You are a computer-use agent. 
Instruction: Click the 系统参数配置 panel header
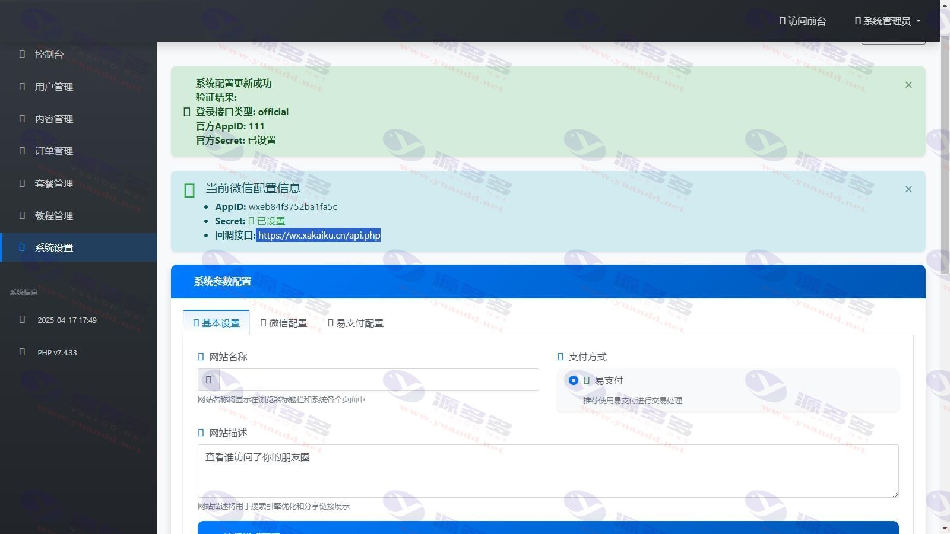[x=548, y=281]
